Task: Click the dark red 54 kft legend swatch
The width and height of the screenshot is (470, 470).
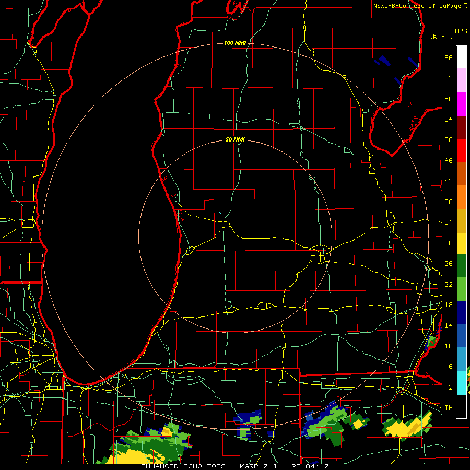Action: pyautogui.click(x=461, y=127)
